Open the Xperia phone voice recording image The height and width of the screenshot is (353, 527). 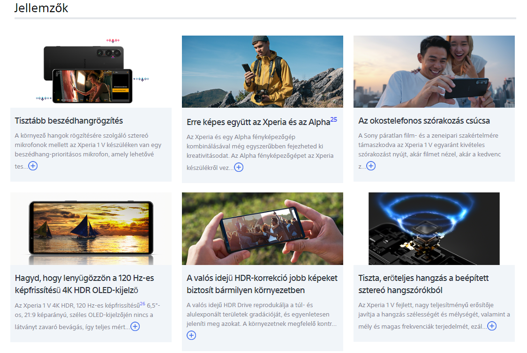pyautogui.click(x=91, y=72)
